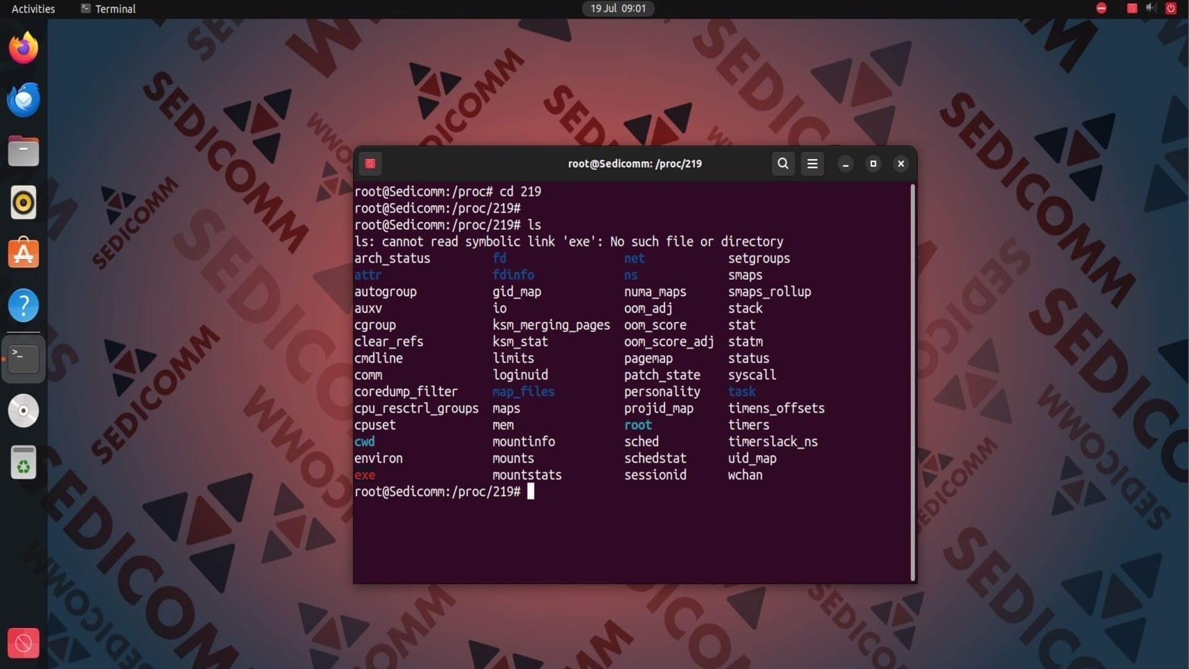The image size is (1189, 669).
Task: Open Ubuntu Software store icon
Action: point(24,254)
